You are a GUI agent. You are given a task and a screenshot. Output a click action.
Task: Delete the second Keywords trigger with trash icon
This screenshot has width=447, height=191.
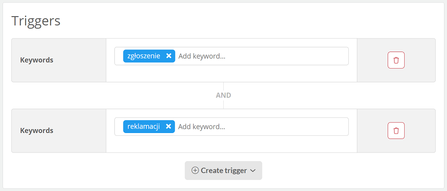click(396, 130)
